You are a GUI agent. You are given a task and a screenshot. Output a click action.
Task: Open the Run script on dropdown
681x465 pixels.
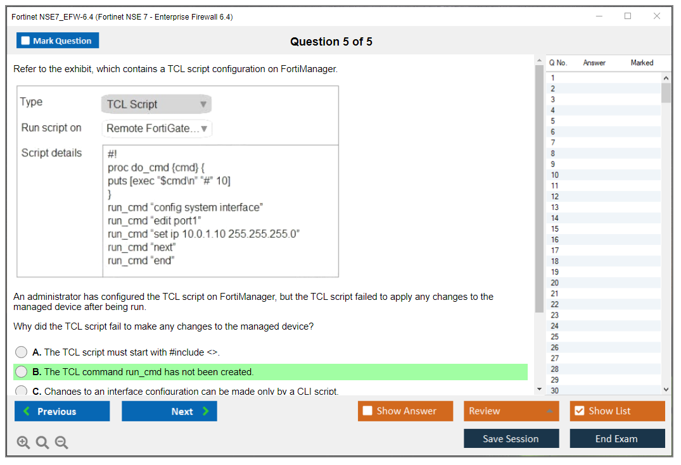[156, 128]
